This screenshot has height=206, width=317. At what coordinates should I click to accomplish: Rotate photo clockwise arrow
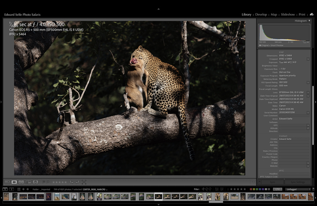tap(77, 182)
